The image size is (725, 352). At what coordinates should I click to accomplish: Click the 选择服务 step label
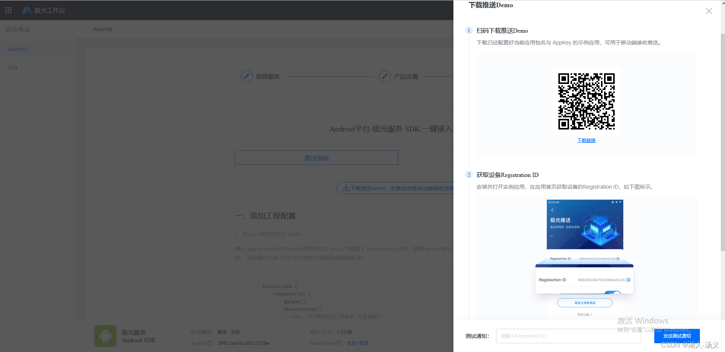pos(268,77)
